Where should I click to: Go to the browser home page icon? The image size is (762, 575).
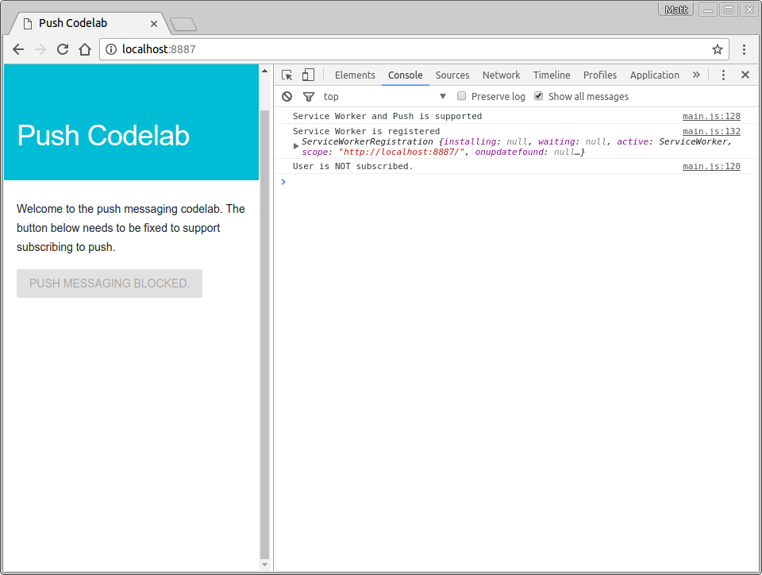click(85, 49)
